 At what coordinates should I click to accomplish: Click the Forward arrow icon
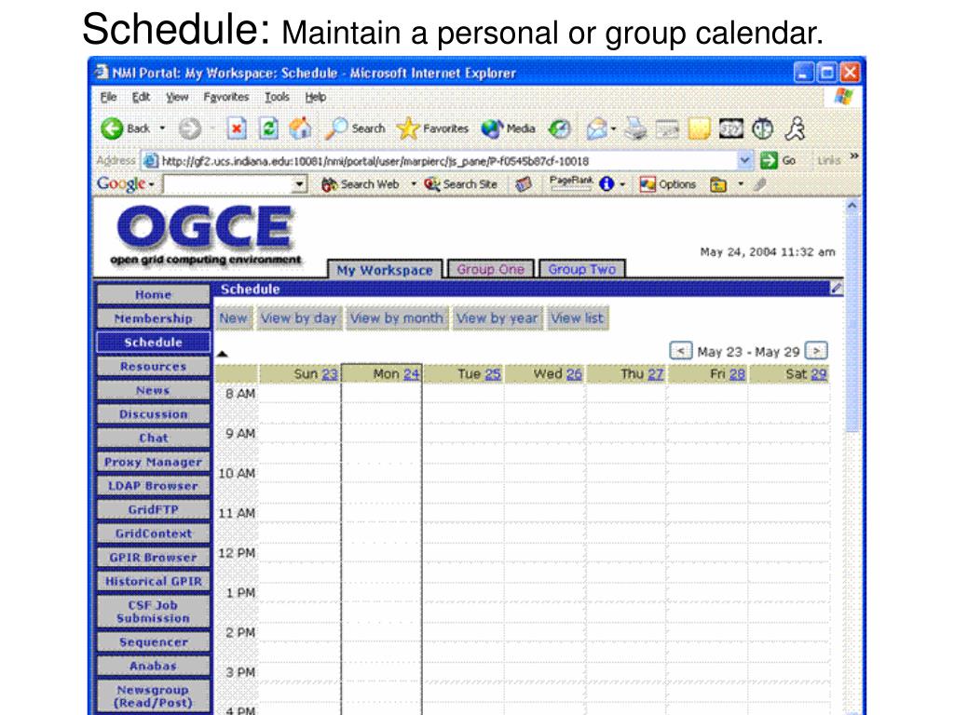pos(190,128)
